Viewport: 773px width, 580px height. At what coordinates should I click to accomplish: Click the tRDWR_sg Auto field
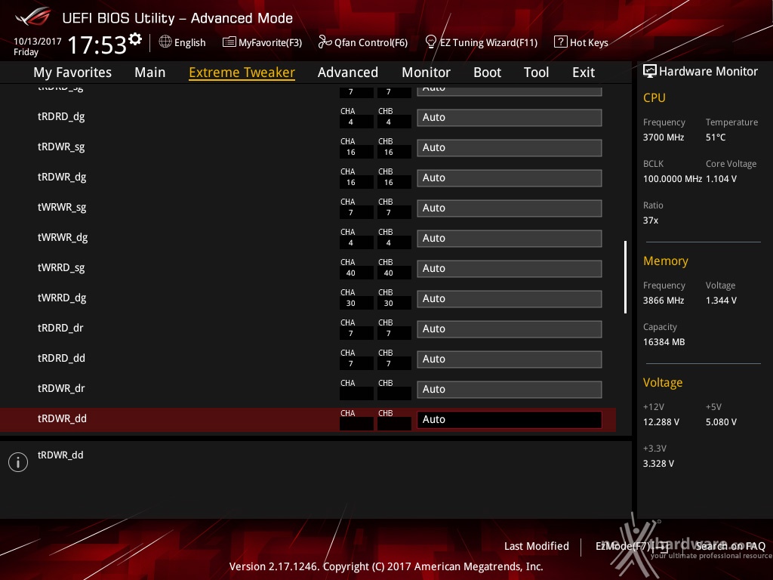click(x=510, y=147)
